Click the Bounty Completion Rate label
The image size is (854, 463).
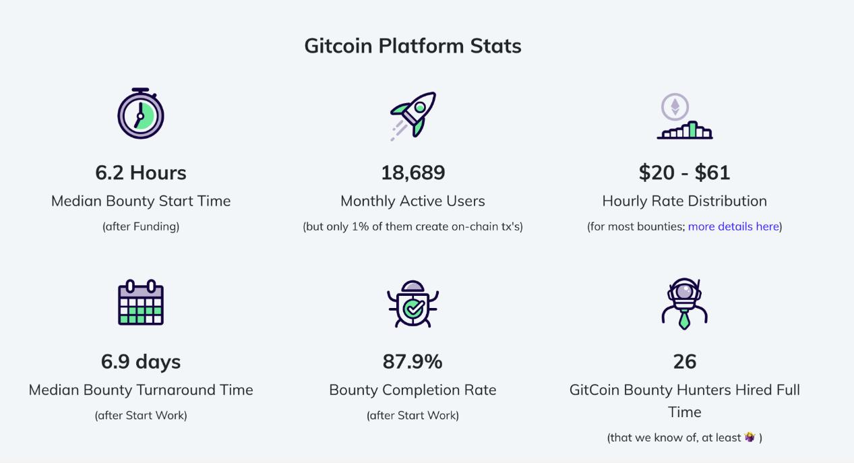point(413,390)
